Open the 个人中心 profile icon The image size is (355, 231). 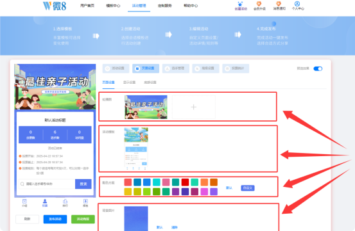297,4
